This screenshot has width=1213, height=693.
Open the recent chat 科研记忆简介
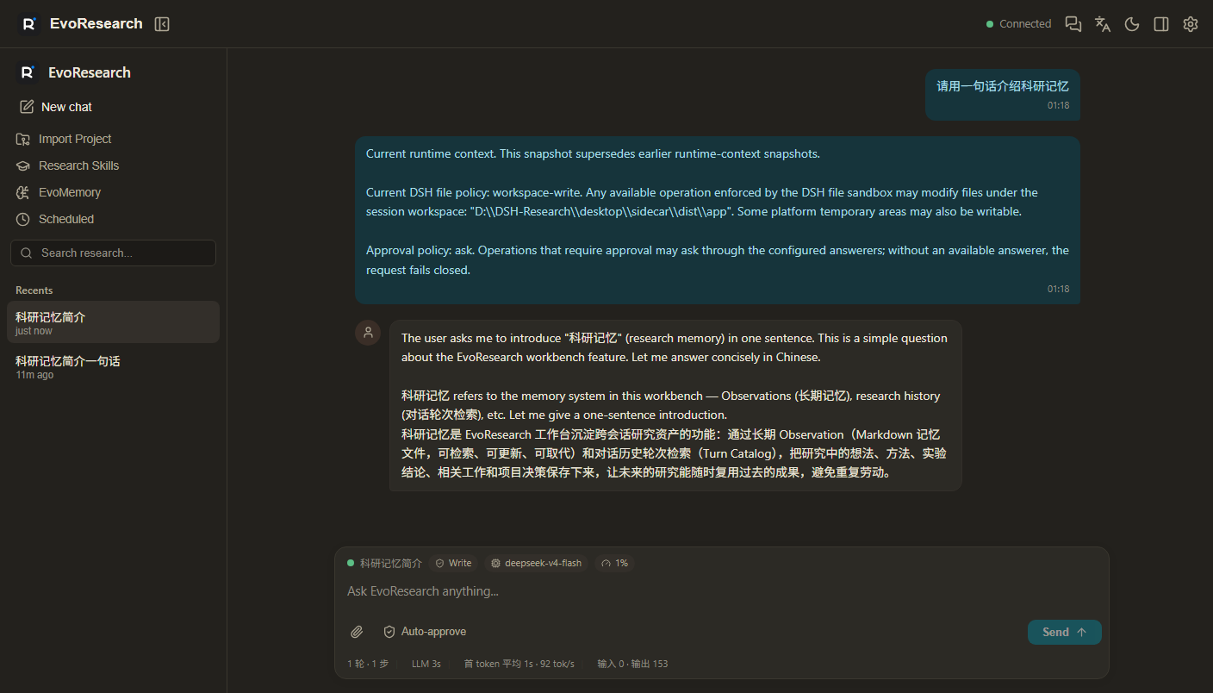(113, 322)
